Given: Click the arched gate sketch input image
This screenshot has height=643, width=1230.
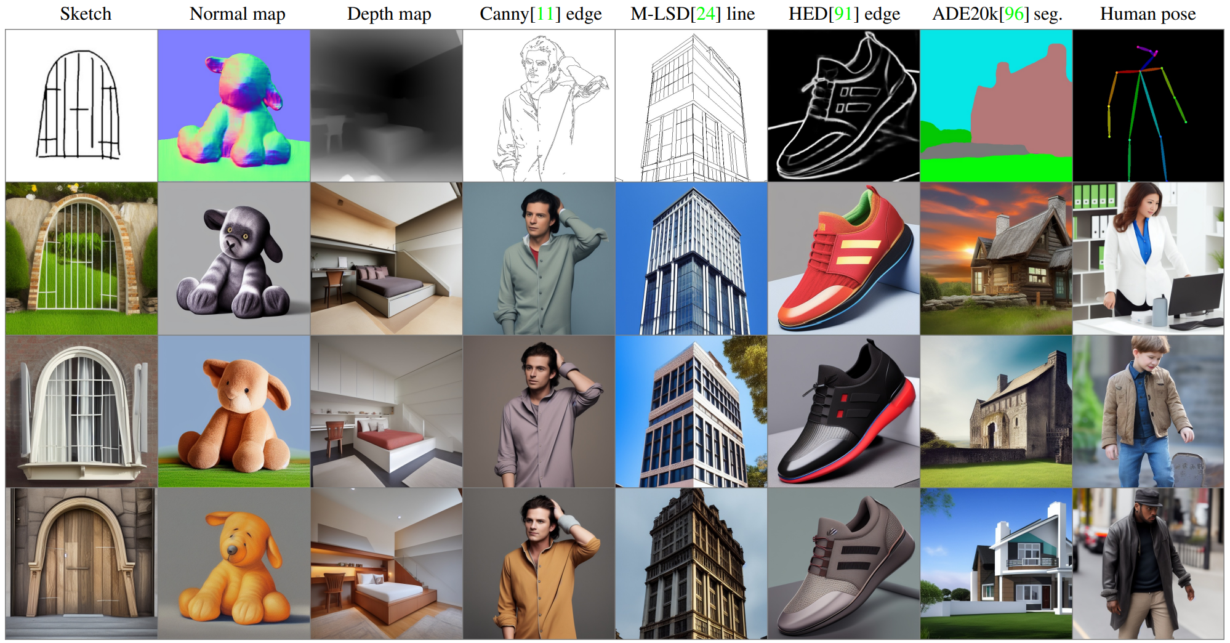Looking at the screenshot, I should click(82, 105).
